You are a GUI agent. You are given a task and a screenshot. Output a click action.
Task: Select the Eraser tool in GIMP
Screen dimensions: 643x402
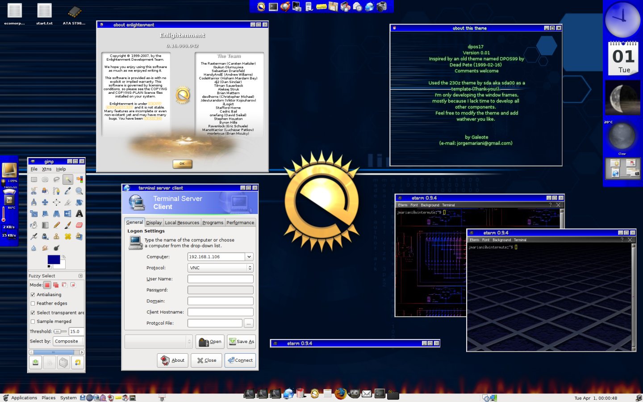click(79, 225)
